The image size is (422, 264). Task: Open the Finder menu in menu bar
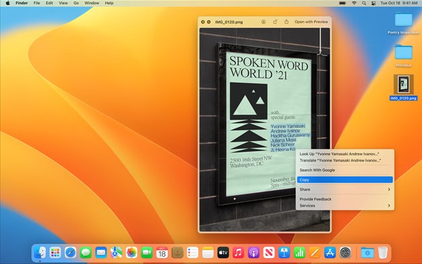(21, 3)
